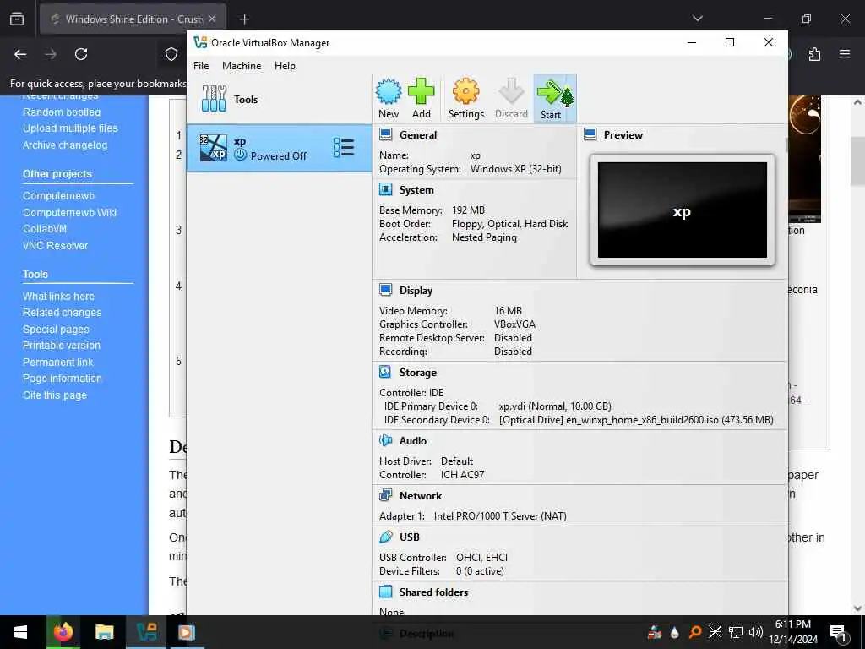The image size is (865, 649).
Task: Click the Firefox taskbar icon
Action: (x=63, y=632)
